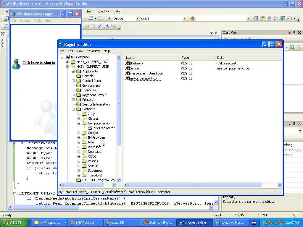
Task: Collapse the HKEY_CURRENT_USER key
Action: 68,67
